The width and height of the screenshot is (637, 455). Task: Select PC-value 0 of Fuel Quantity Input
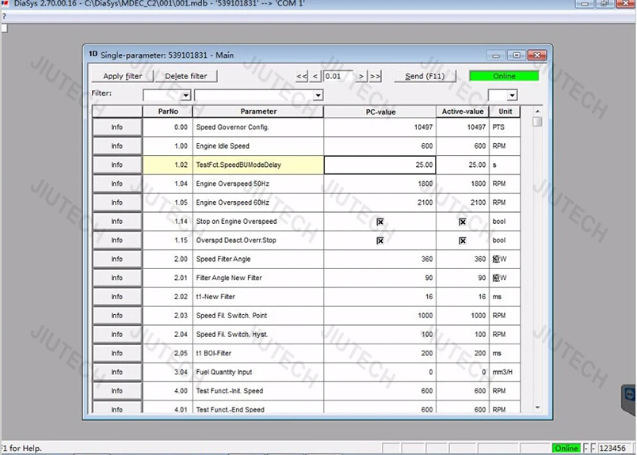click(x=380, y=372)
